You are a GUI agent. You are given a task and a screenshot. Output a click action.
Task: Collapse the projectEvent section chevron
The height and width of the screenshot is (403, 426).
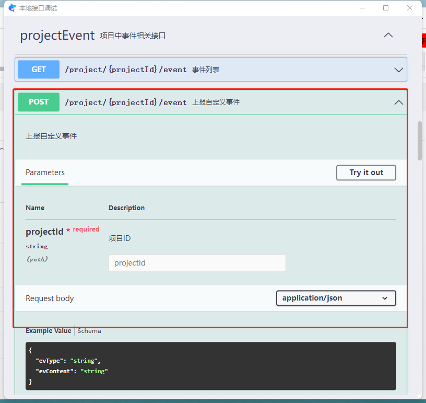coord(388,35)
